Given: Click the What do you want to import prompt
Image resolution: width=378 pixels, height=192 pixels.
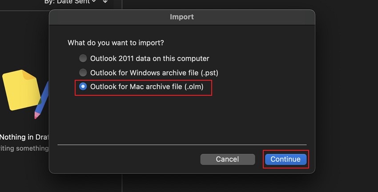Looking at the screenshot, I should pos(116,43).
